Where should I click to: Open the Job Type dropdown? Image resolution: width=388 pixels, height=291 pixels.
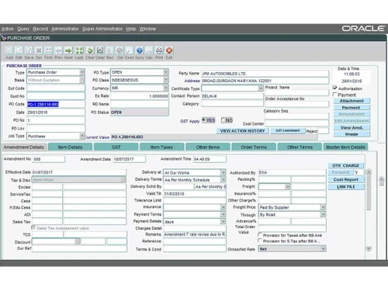[x=82, y=136]
